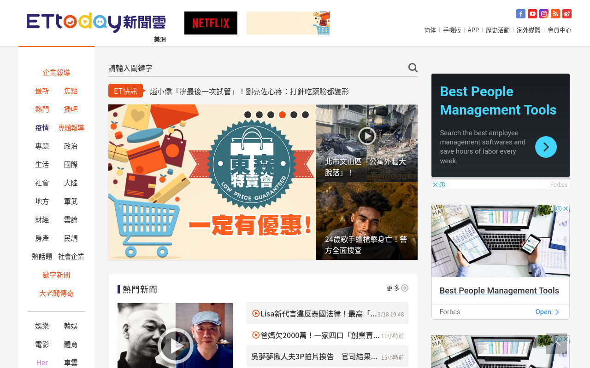590x368 pixels.
Task: Select the third carousel dot
Action: tap(271, 115)
